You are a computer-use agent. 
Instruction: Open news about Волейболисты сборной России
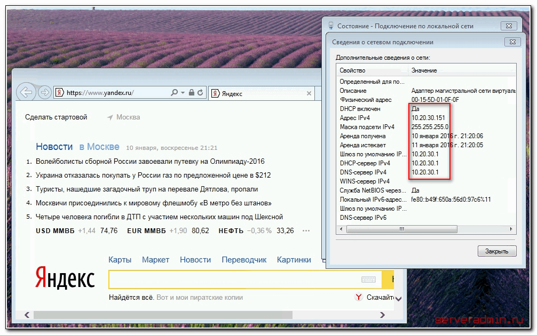point(150,162)
